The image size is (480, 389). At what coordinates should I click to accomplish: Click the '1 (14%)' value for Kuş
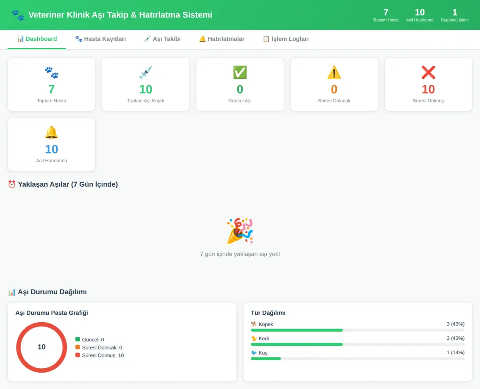456,353
